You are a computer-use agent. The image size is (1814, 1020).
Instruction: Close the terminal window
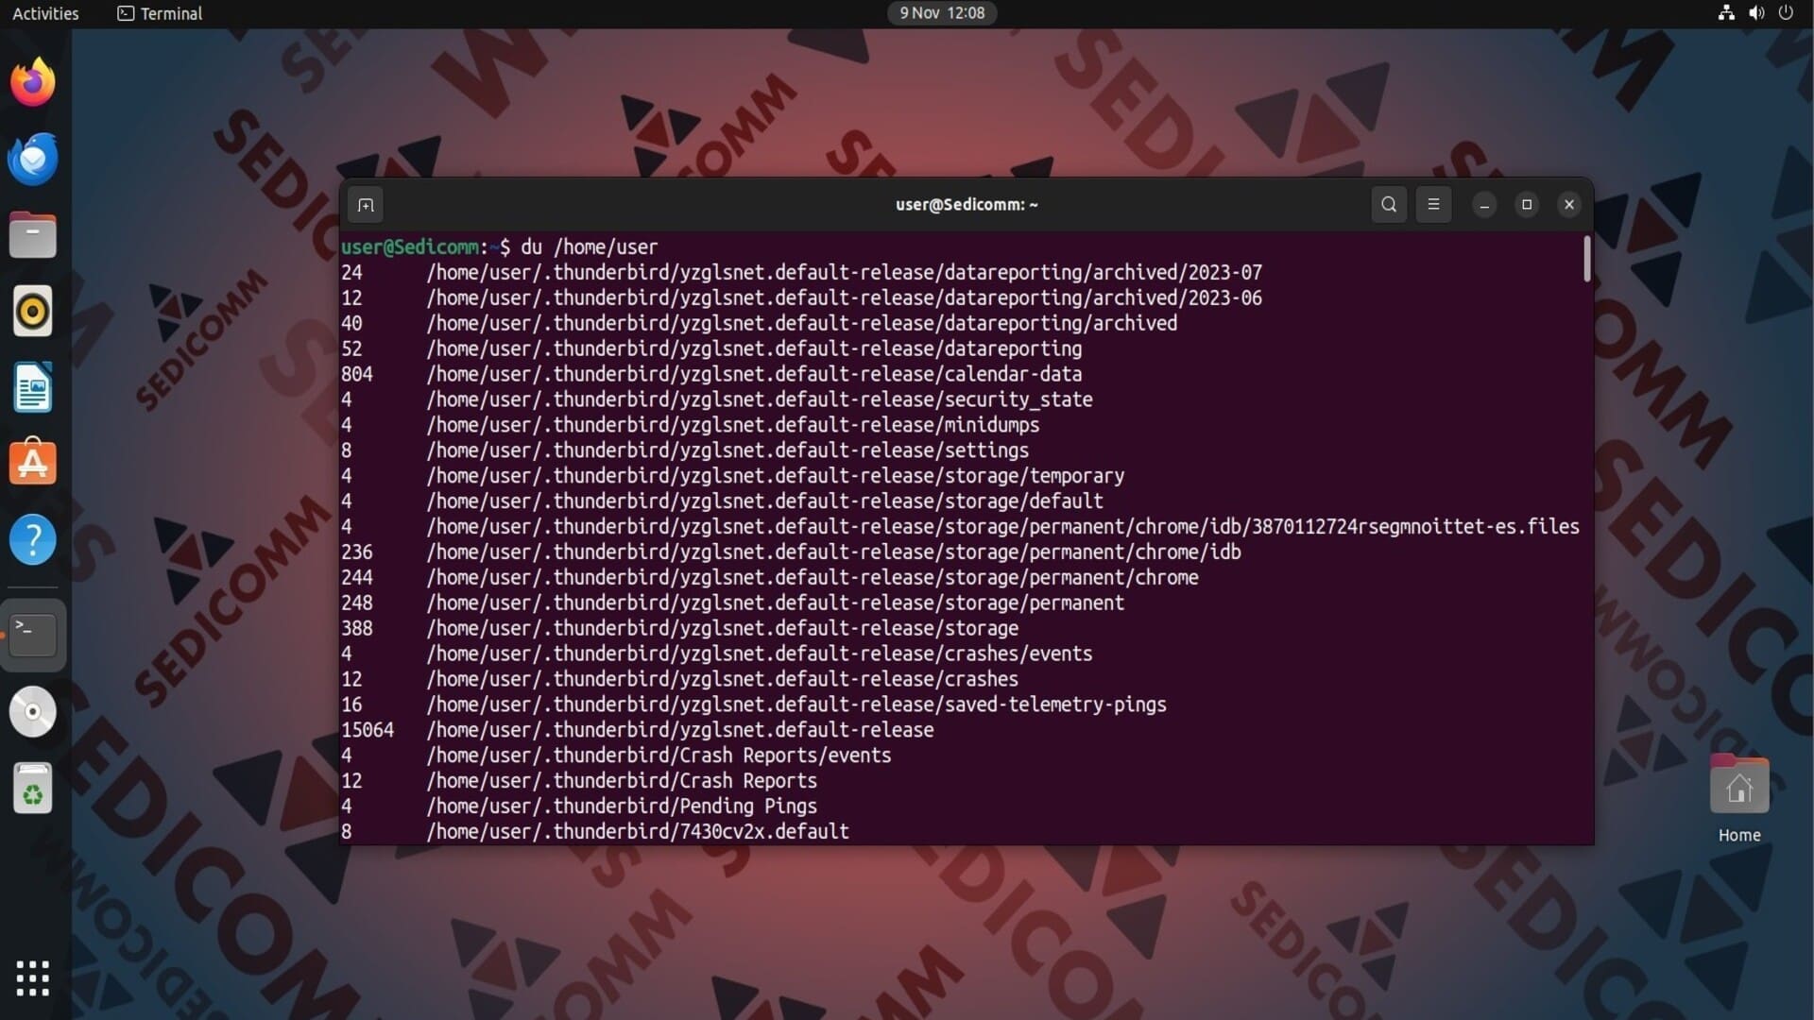(x=1569, y=205)
